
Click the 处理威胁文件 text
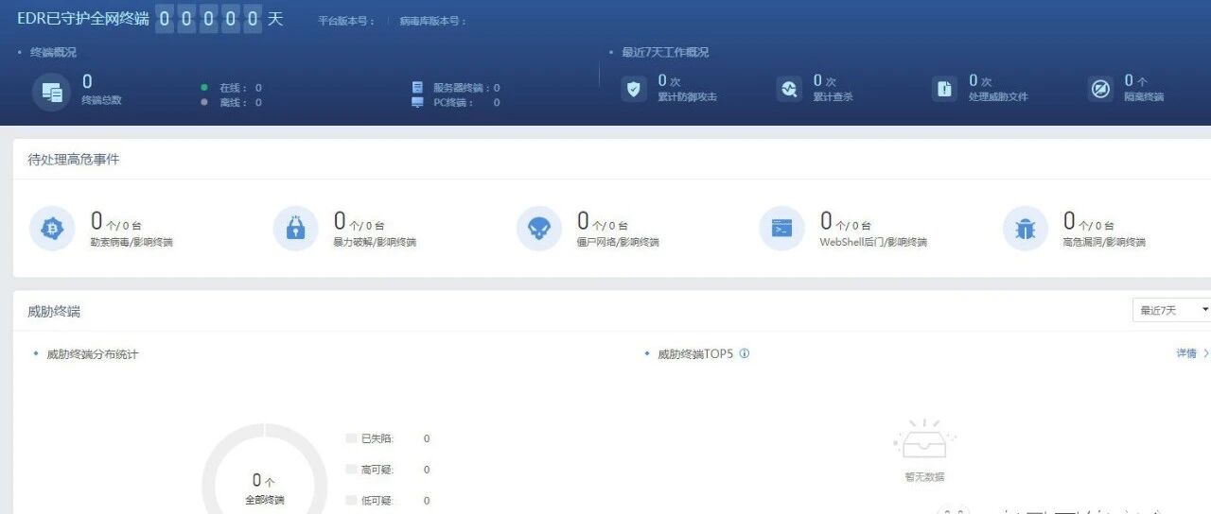(x=998, y=96)
